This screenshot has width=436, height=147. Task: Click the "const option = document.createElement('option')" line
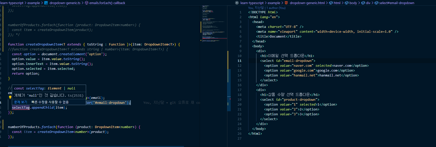[59, 54]
